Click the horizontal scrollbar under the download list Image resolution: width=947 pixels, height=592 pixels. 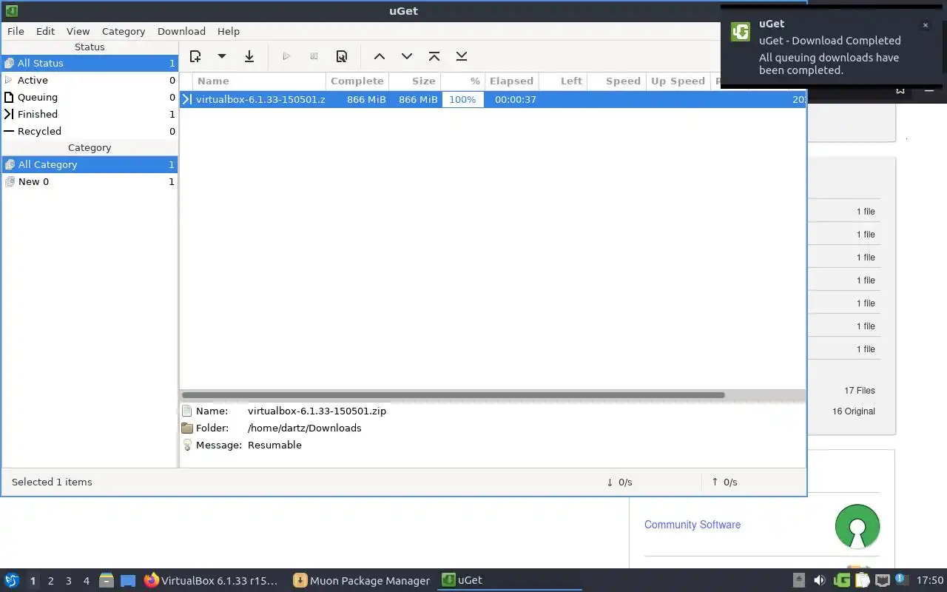[x=453, y=395]
